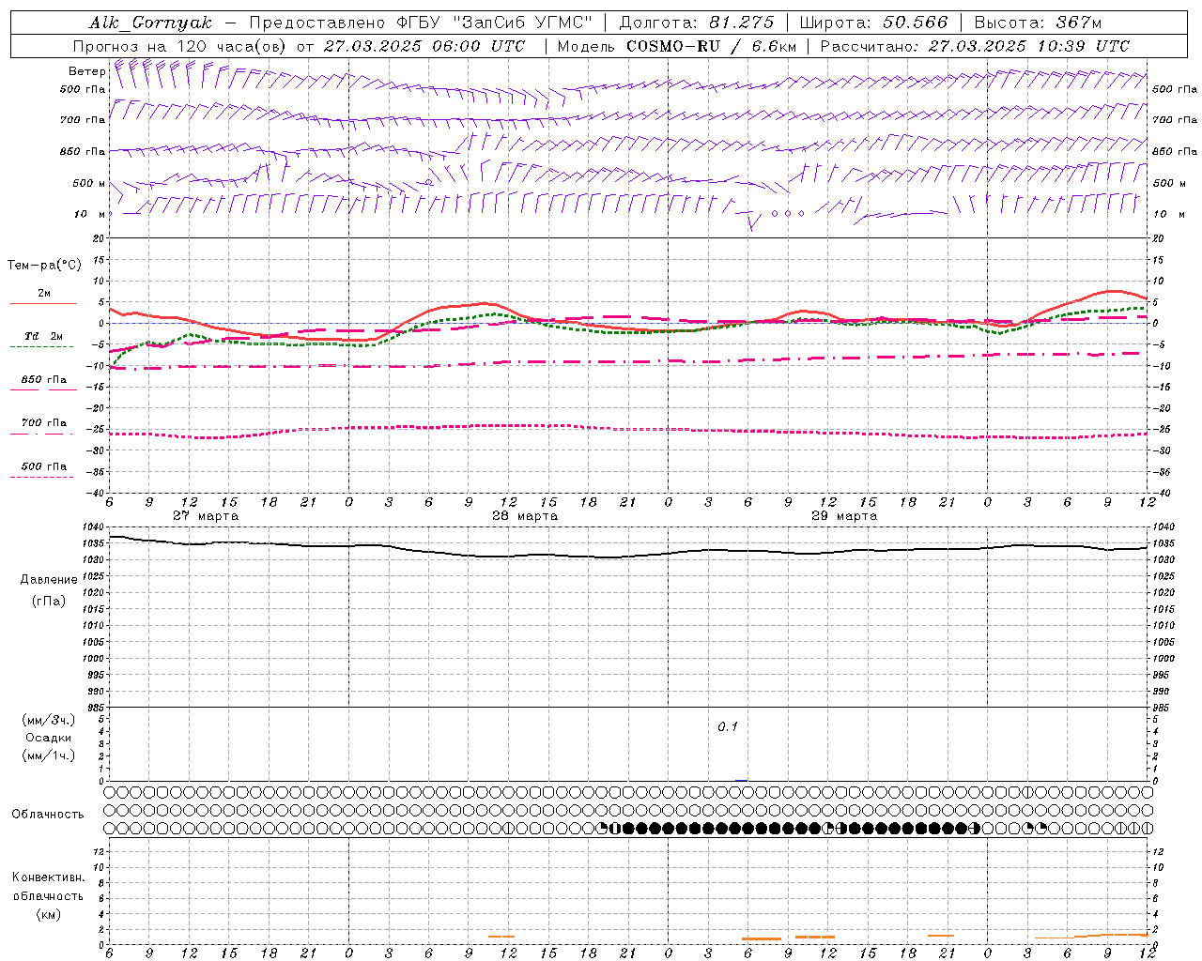The image size is (1202, 961).
Task: Click the '0.1' precipitation amount value
Action: (728, 726)
